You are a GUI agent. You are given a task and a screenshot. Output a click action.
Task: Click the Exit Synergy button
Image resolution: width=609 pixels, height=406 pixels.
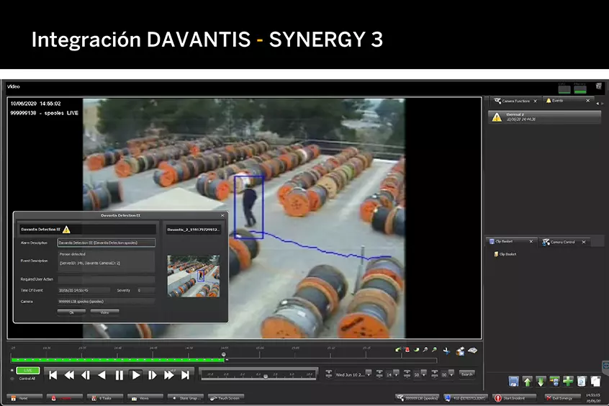point(563,398)
